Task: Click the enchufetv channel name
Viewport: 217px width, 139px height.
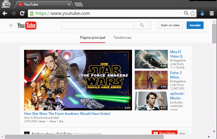Action: [176, 102]
